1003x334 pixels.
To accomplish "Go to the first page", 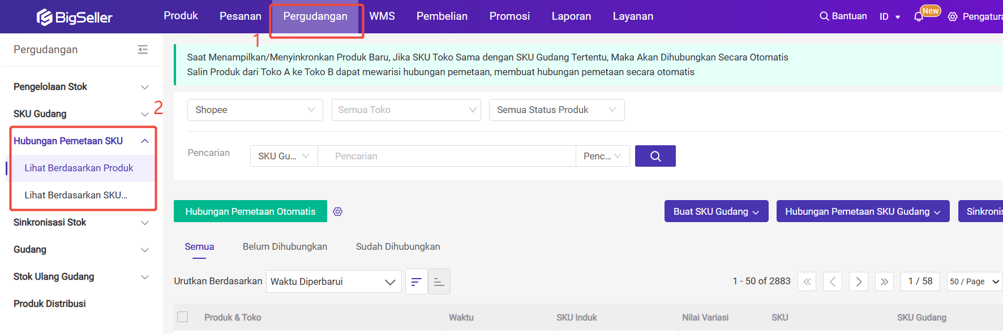I will (x=807, y=281).
